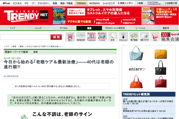Open 復興ニッポン in the top bar

pos(125,3)
